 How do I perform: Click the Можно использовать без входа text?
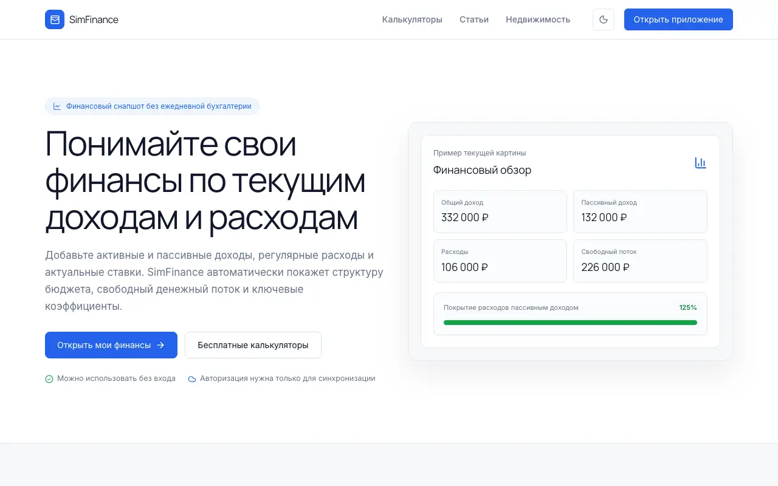click(x=116, y=378)
